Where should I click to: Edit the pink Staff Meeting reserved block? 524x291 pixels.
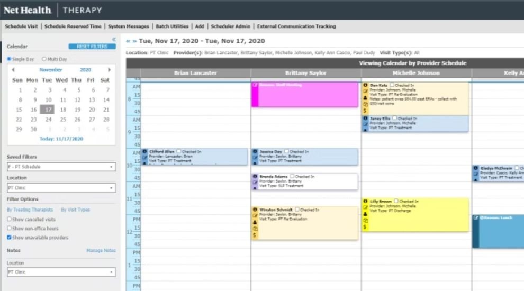point(255,85)
